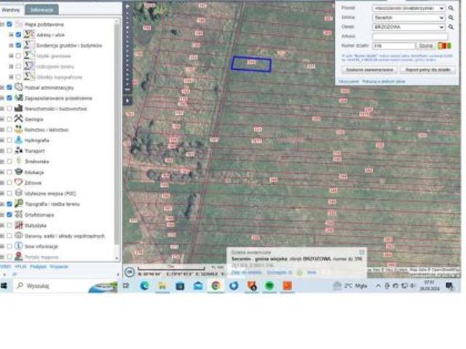Click the magnifier icon next to Obręb
Viewport: 466px width, 349px height.
[451, 27]
